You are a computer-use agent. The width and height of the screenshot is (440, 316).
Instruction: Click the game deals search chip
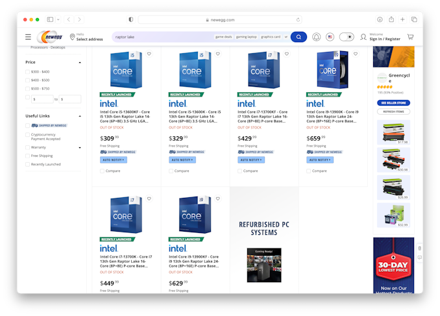click(224, 37)
